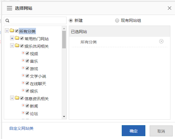The height and width of the screenshot is (139, 175).
Task: Select the 新建 radio button
Action: click(x=71, y=20)
